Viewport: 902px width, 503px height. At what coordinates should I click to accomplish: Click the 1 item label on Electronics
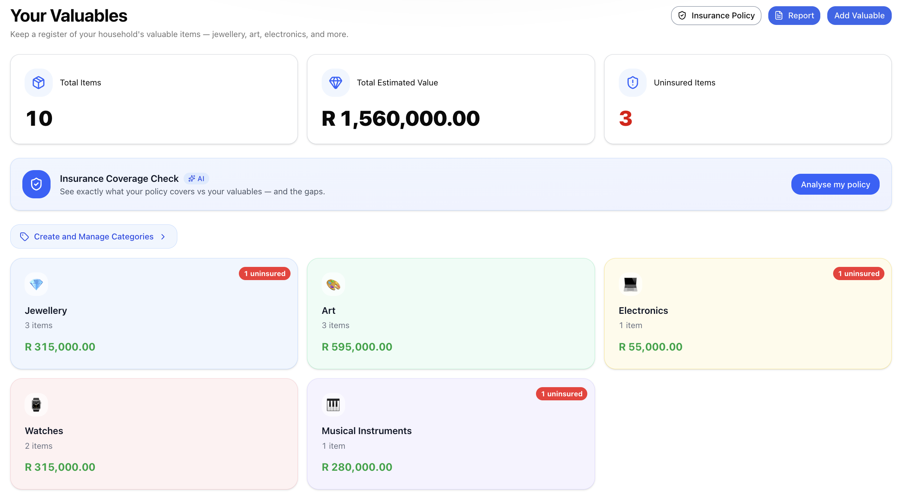[631, 325]
